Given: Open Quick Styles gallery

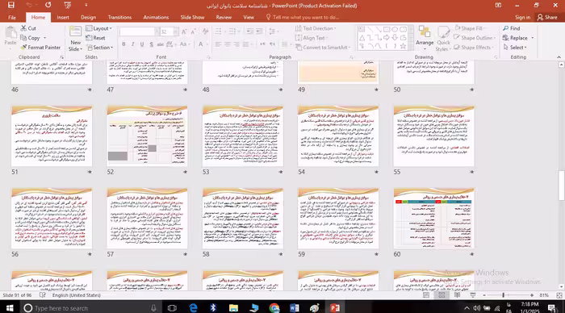Looking at the screenshot, I should (443, 39).
